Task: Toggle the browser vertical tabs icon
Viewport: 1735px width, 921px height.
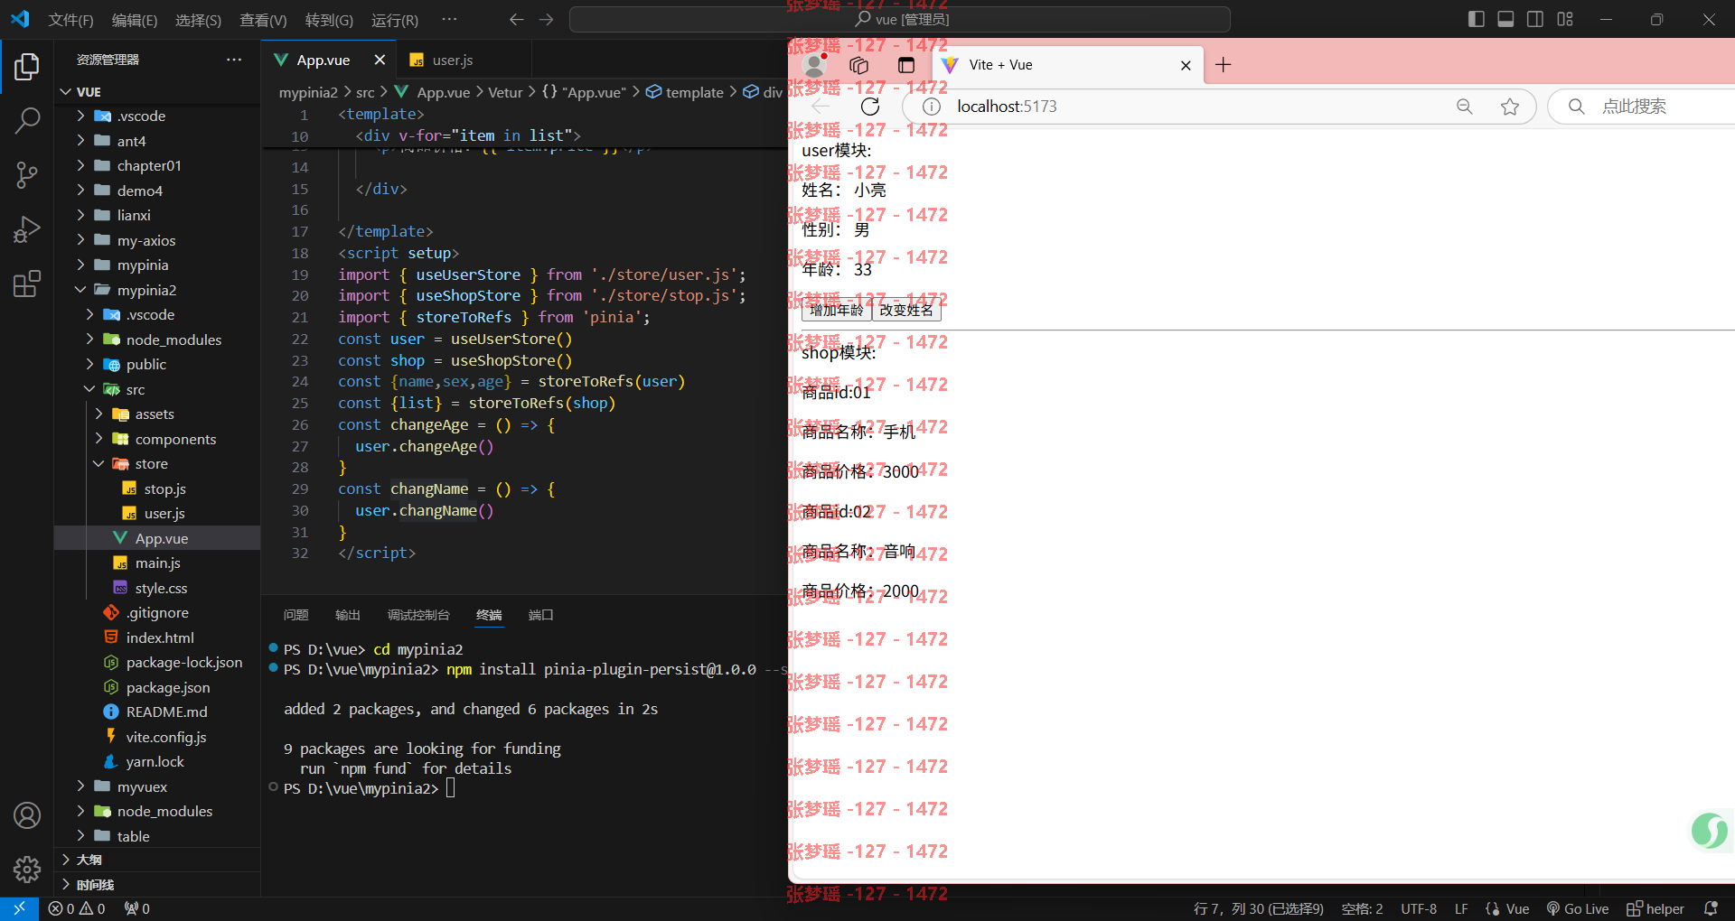Action: coord(906,65)
